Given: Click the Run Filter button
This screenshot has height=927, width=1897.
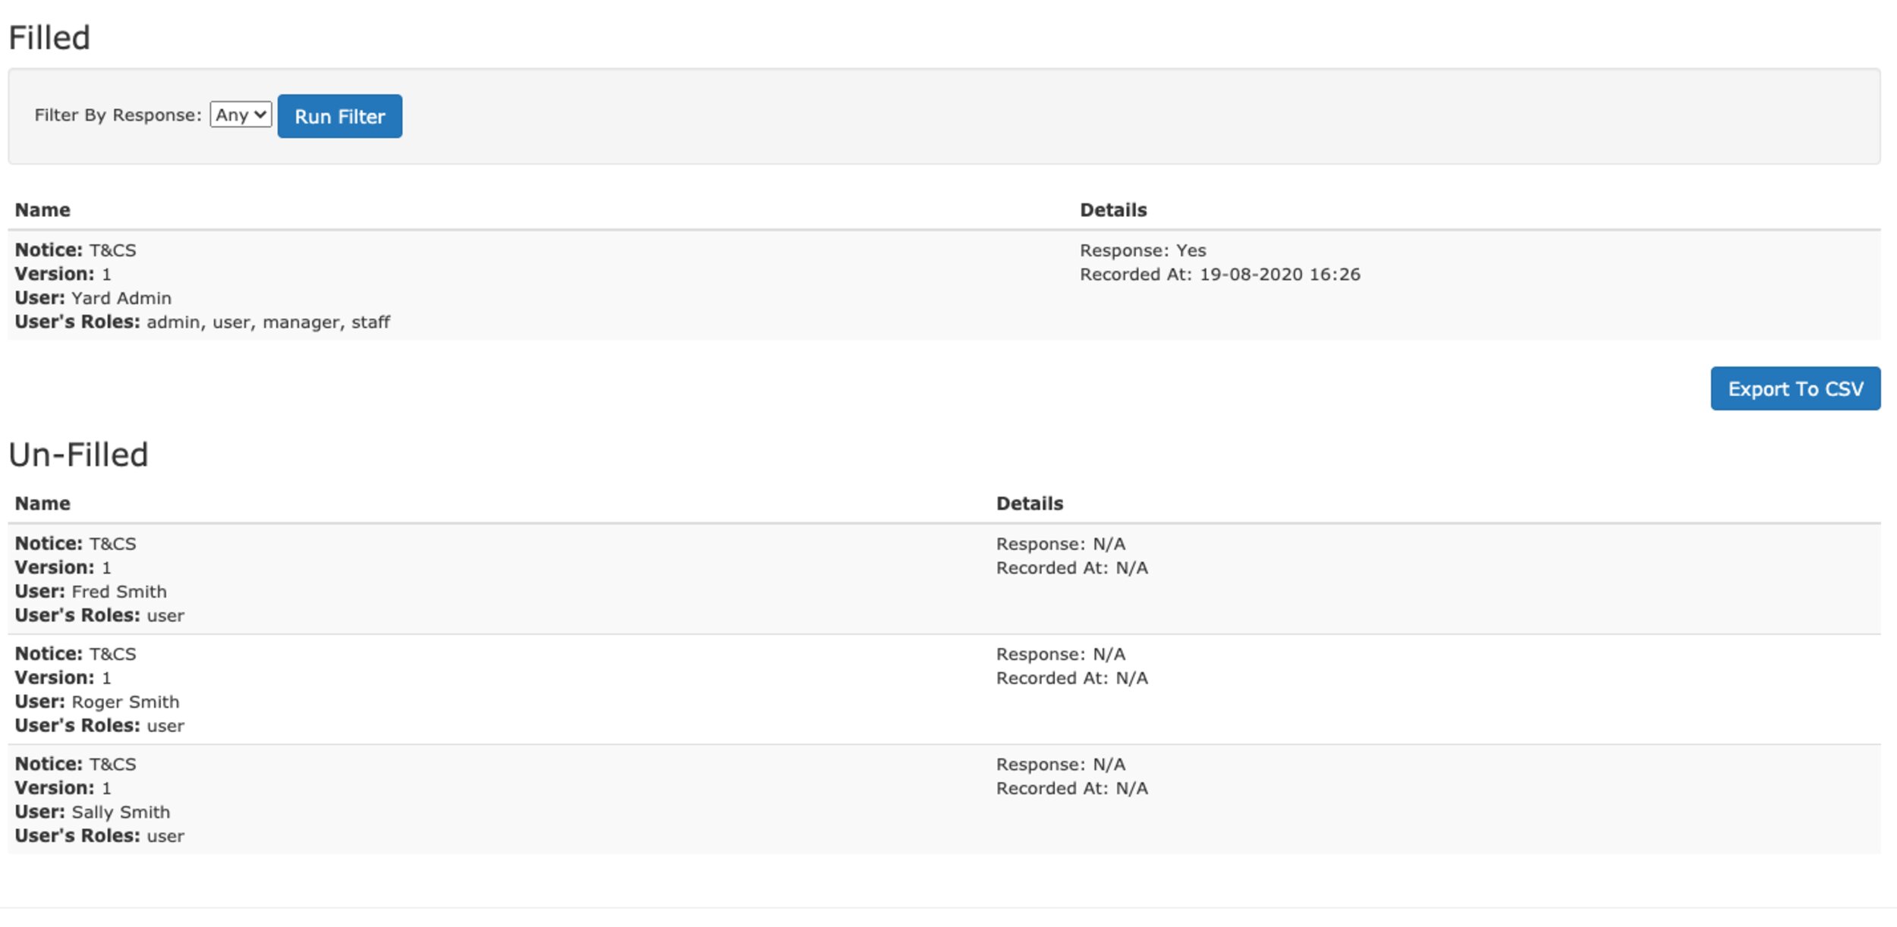Looking at the screenshot, I should click(x=340, y=116).
